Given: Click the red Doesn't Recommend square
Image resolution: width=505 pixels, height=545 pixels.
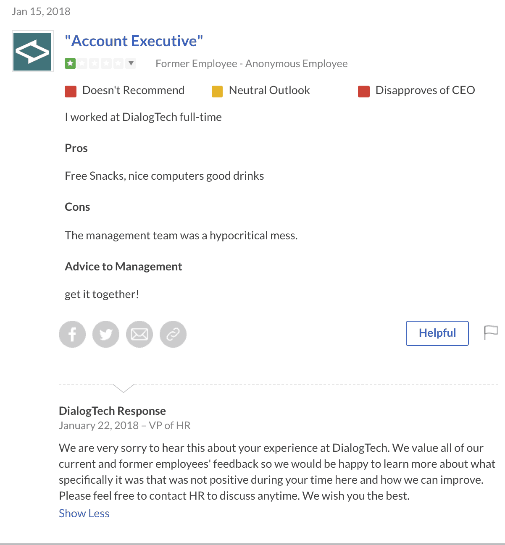Looking at the screenshot, I should tap(70, 91).
